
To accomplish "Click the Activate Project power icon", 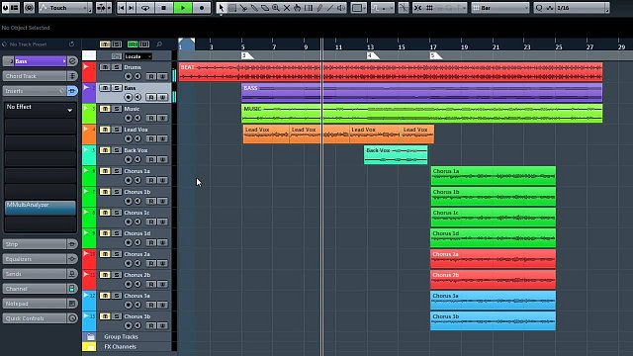I will point(6,8).
